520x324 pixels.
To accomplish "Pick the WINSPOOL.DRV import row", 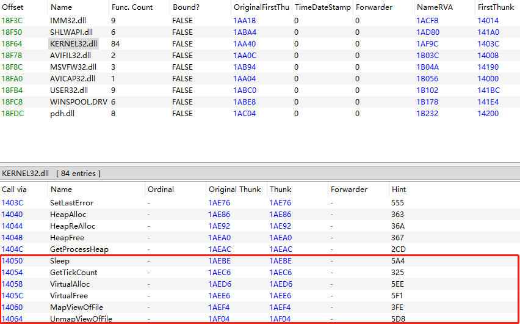I will click(260, 102).
